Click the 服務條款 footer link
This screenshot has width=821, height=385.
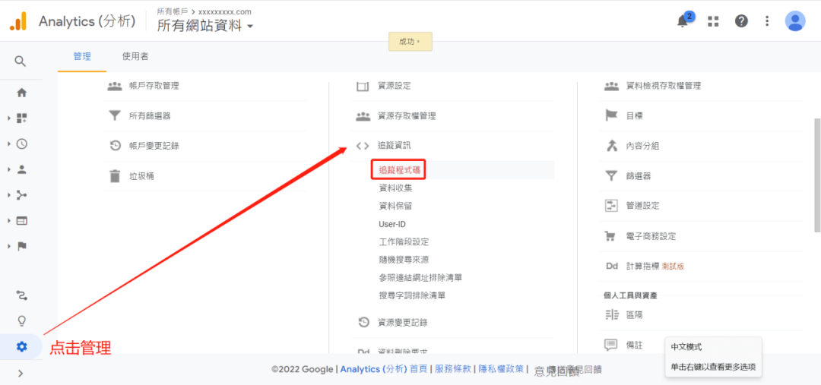pos(453,369)
